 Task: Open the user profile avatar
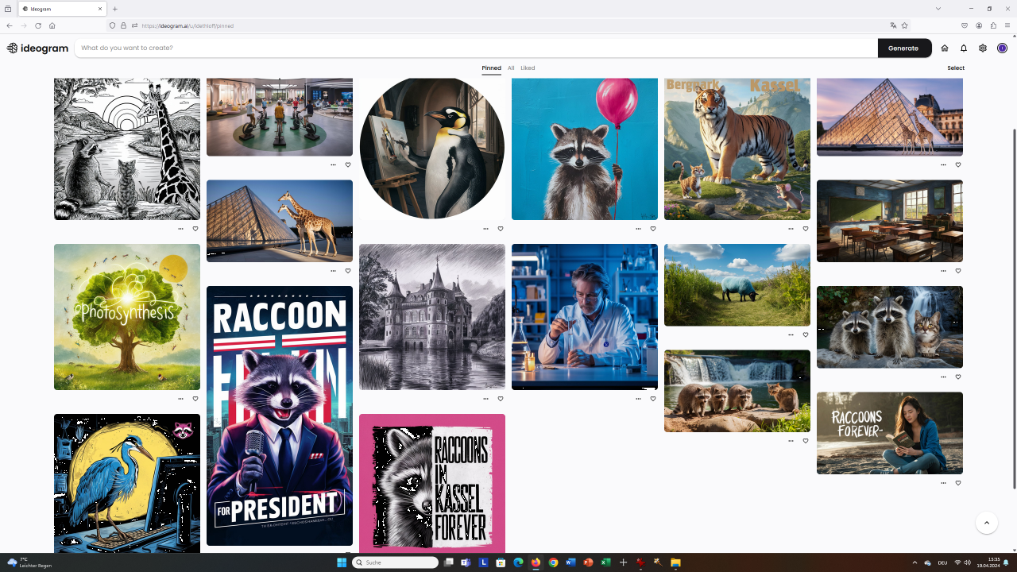tap(1003, 48)
